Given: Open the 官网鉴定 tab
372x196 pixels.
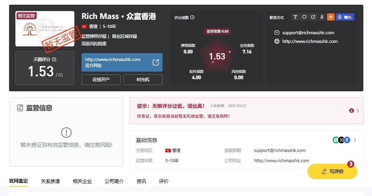Looking at the screenshot, I should [x=19, y=181].
